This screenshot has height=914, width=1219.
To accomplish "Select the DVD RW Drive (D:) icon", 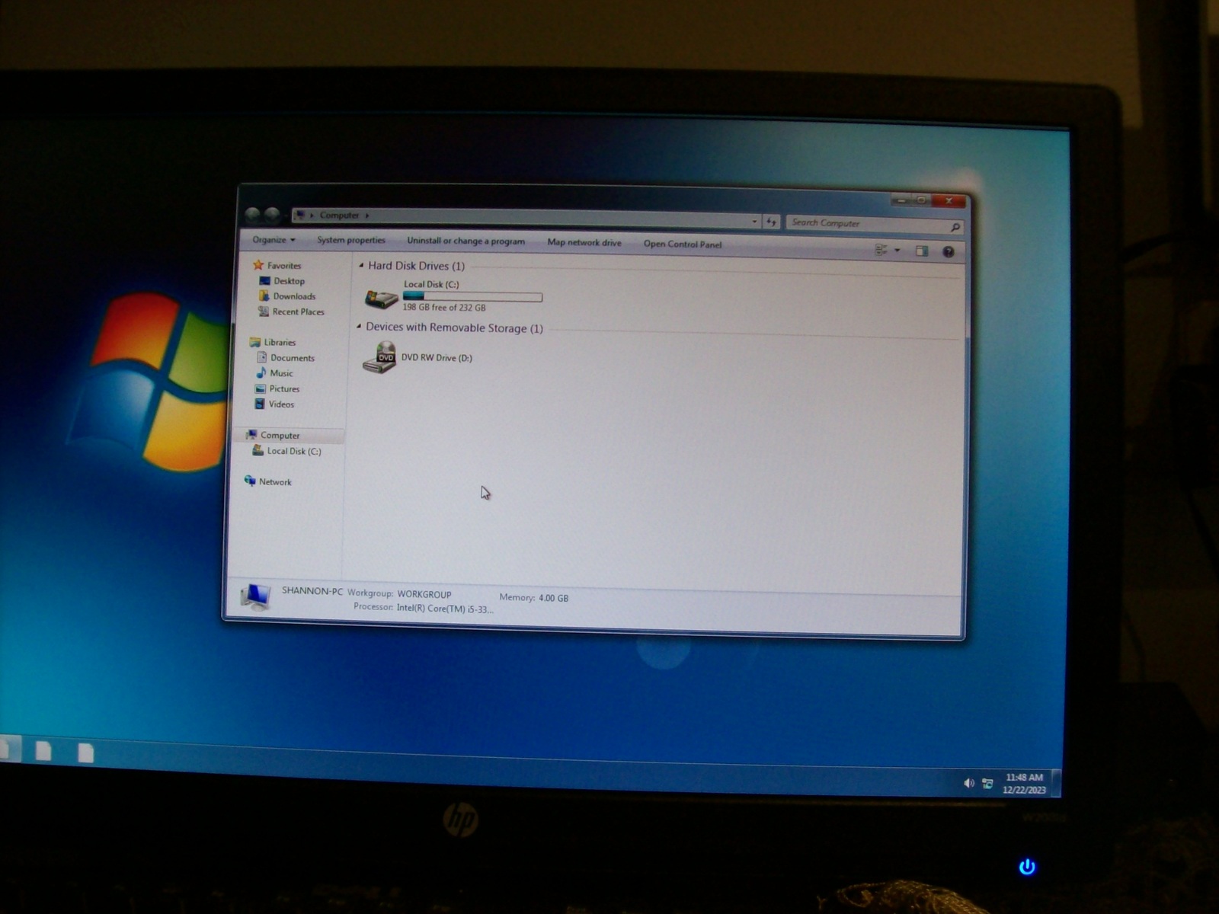I will tap(379, 357).
